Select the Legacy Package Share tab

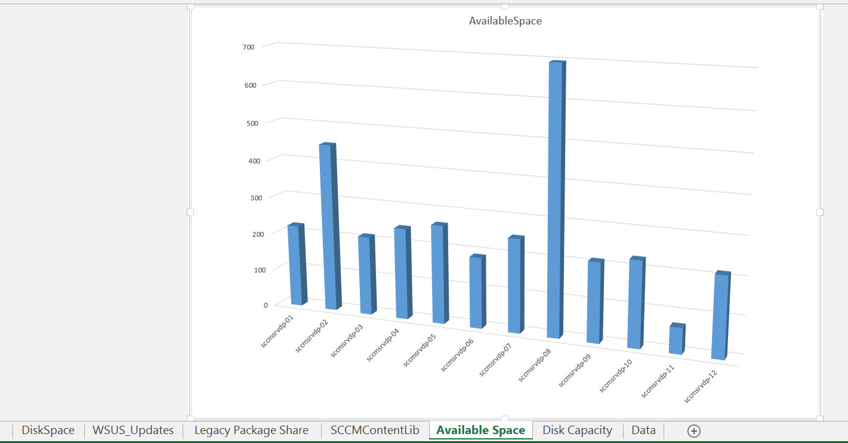(251, 430)
